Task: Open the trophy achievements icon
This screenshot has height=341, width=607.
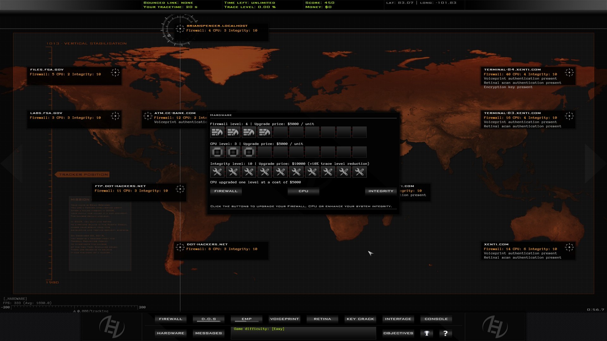Action: pos(426,333)
